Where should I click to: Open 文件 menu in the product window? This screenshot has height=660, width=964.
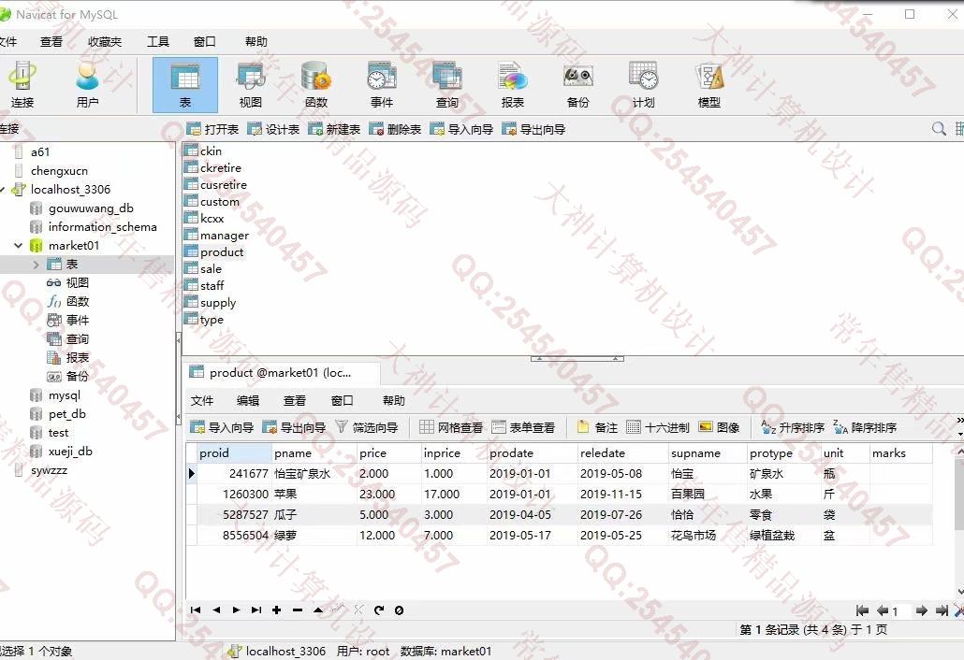[x=201, y=400]
